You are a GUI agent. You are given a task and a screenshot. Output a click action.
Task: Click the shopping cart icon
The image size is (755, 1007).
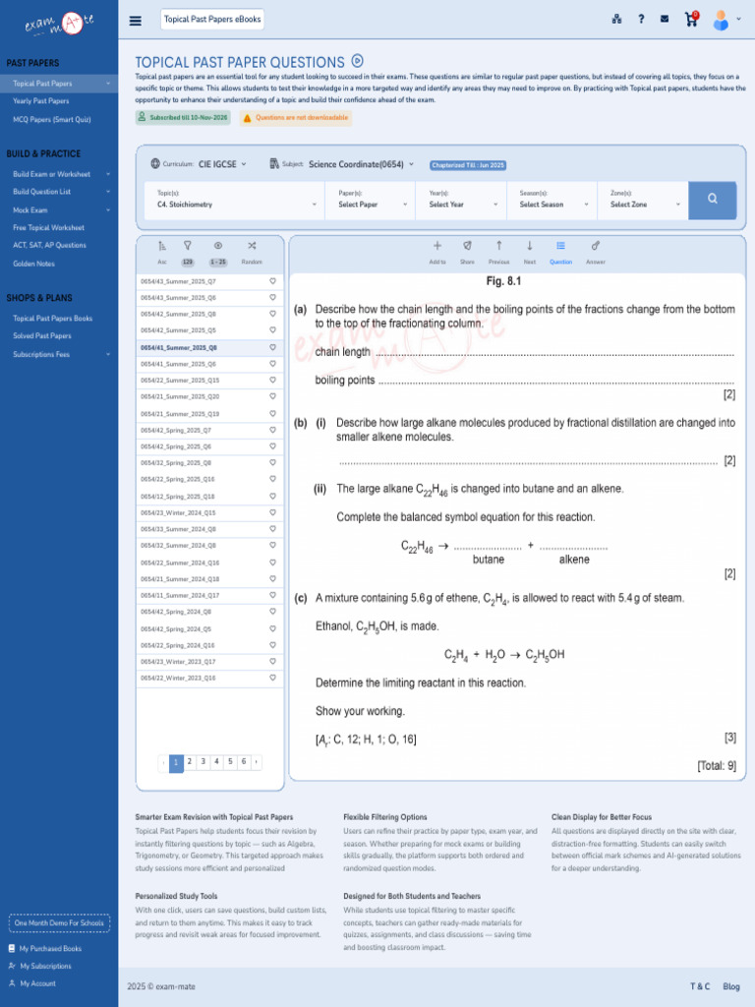click(x=691, y=20)
